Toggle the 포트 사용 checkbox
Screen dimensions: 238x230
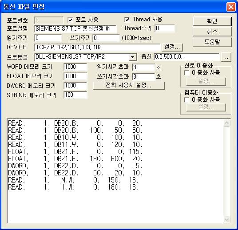70,20
